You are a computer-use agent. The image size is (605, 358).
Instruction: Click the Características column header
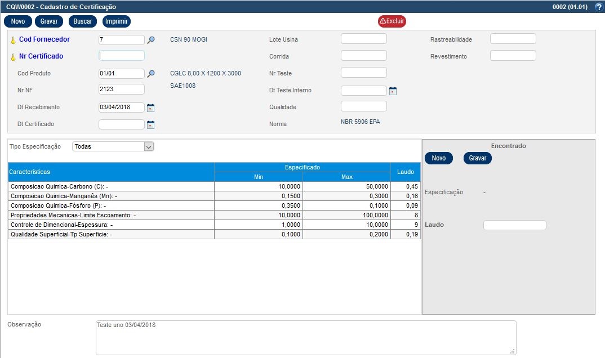tap(111, 172)
